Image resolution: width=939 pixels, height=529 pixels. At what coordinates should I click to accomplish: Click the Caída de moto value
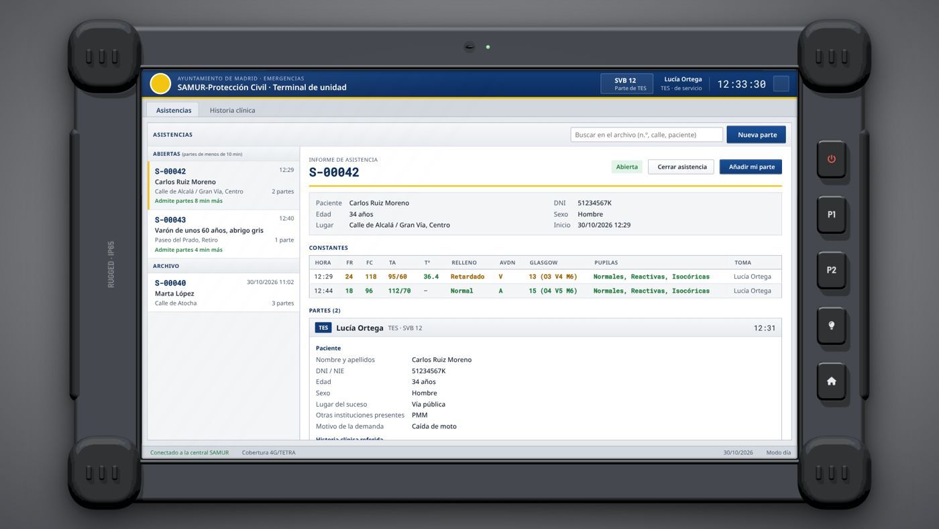coord(434,426)
